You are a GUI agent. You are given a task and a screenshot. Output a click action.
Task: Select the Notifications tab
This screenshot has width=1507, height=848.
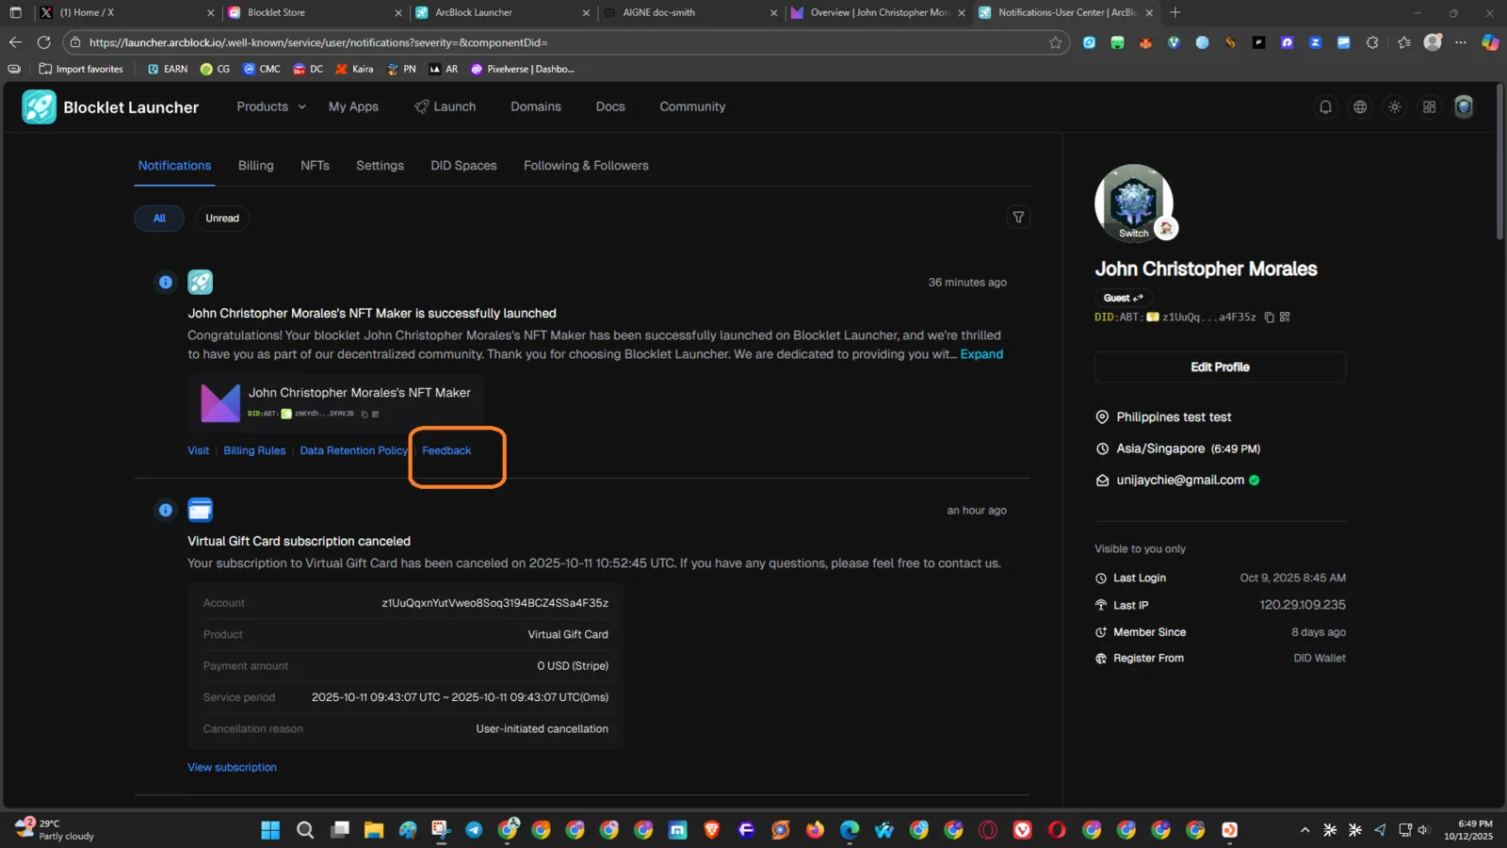coord(175,166)
